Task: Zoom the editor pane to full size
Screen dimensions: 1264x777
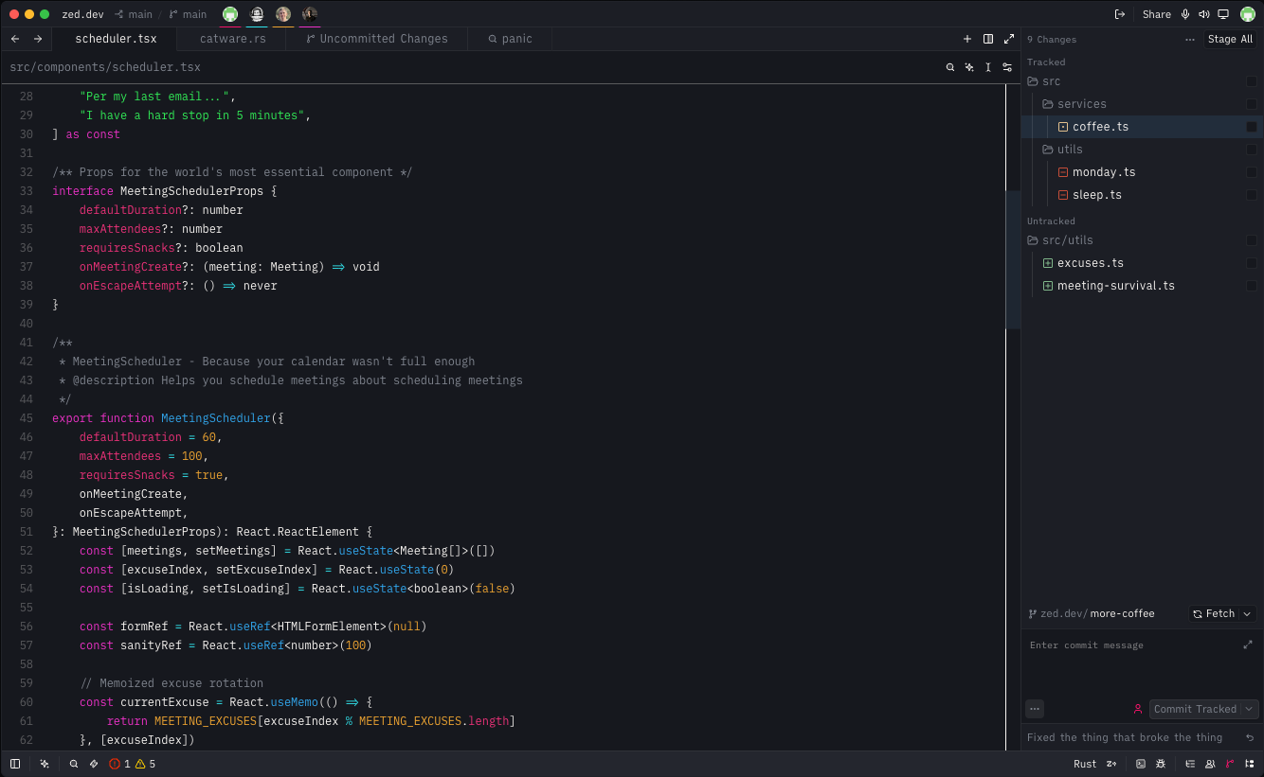Action: 1008,39
